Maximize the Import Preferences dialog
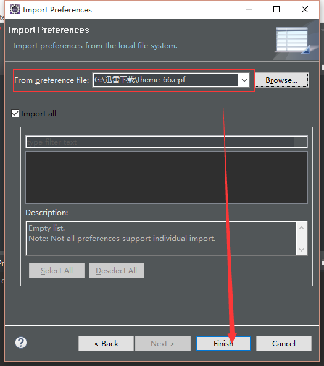 coord(276,9)
